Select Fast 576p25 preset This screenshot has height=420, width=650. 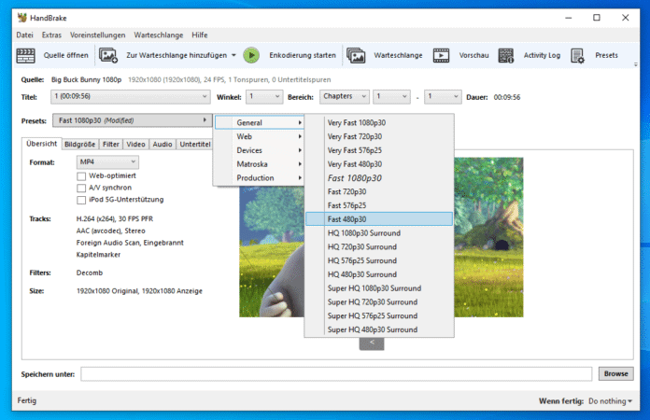pos(379,205)
